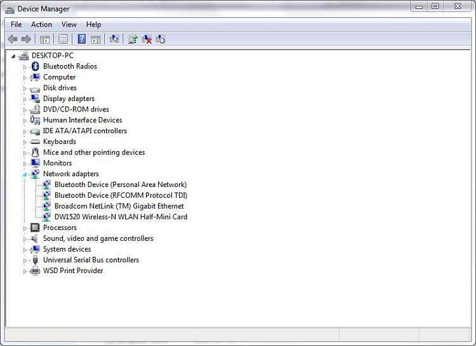This screenshot has height=346, width=476.
Task: Expand the Computer node
Action: [25, 78]
